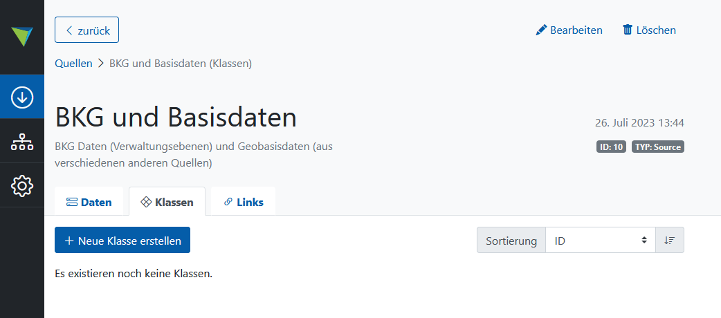This screenshot has width=721, height=318.
Task: Open the Quellen breadcrumb link
Action: pyautogui.click(x=73, y=64)
